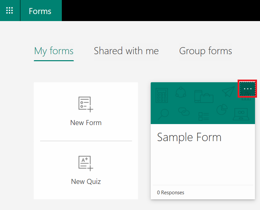Click the Forms app title
The width and height of the screenshot is (260, 210).
pos(40,11)
